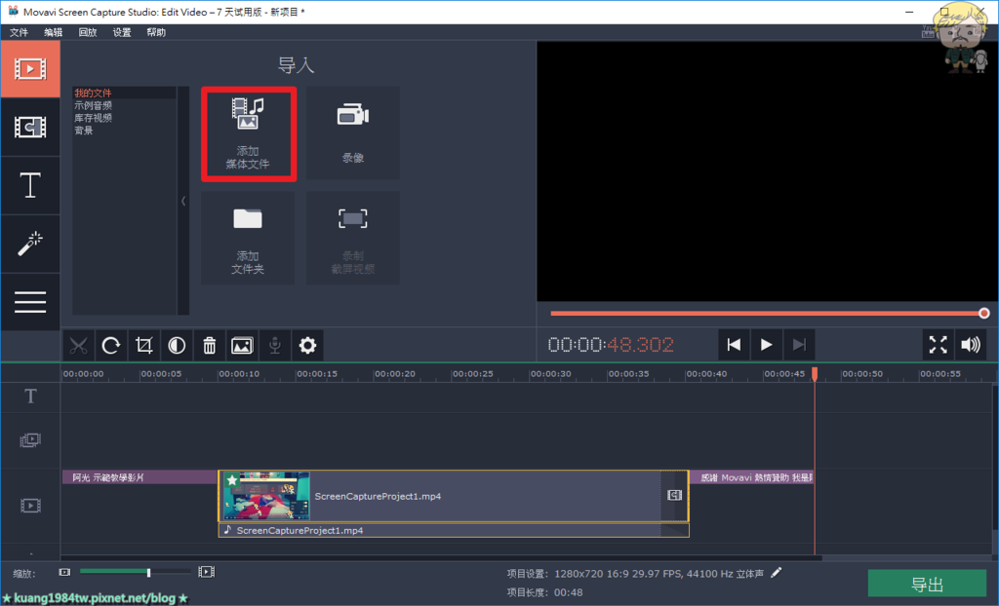This screenshot has height=606, width=999.
Task: Select ScreenCaptureProject1.mp4 video clip thumbnail
Action: click(266, 497)
